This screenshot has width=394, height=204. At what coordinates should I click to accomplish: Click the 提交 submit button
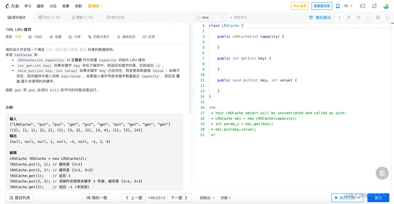378,198
